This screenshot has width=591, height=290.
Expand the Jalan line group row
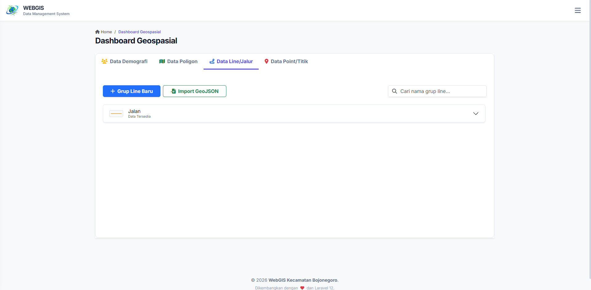277,114
